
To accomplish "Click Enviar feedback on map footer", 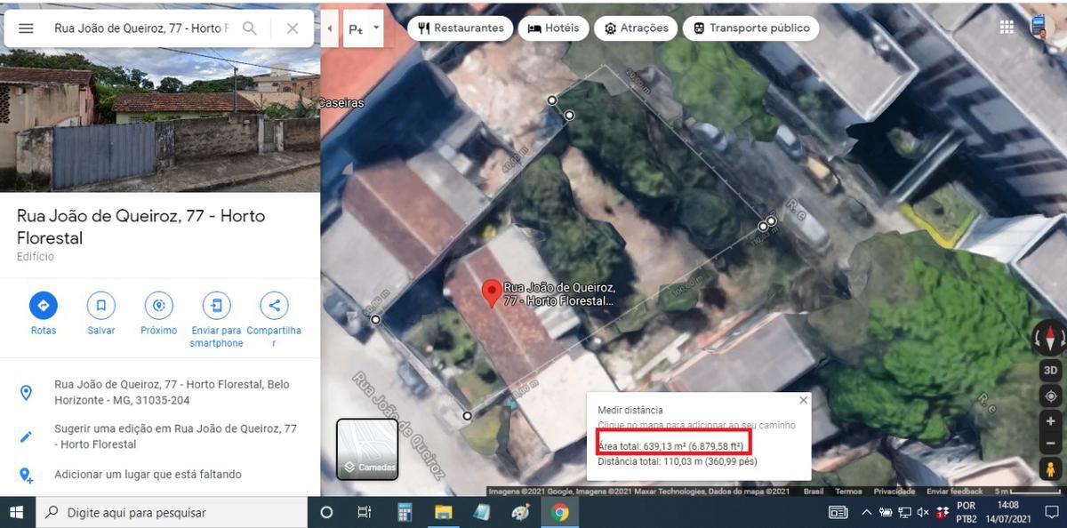I will (x=954, y=492).
